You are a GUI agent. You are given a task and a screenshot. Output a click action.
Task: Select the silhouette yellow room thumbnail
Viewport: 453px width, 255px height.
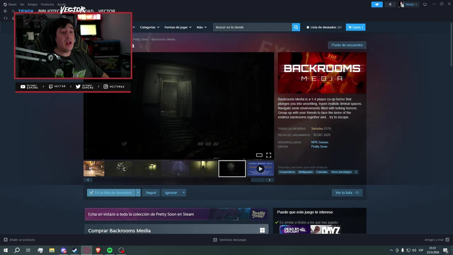tap(203, 169)
